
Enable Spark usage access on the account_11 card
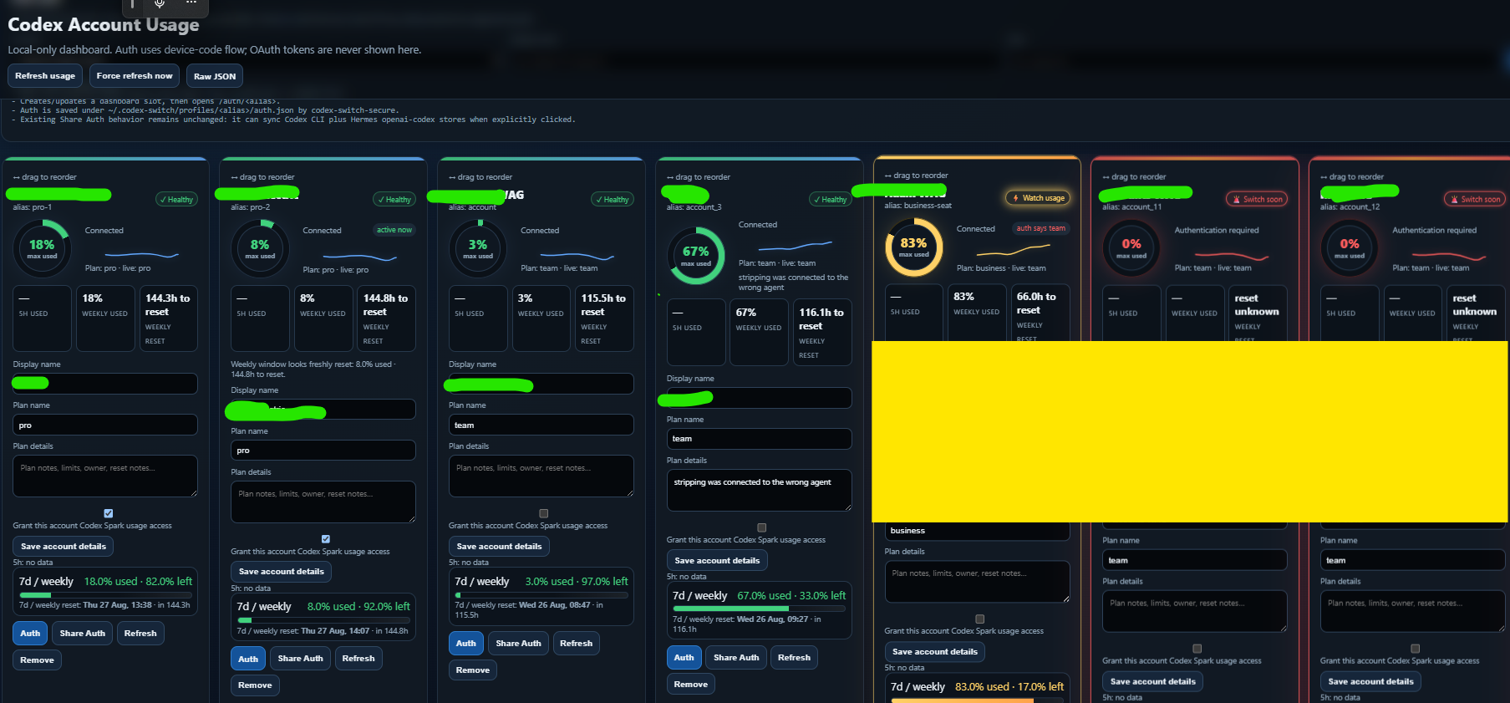click(1197, 649)
